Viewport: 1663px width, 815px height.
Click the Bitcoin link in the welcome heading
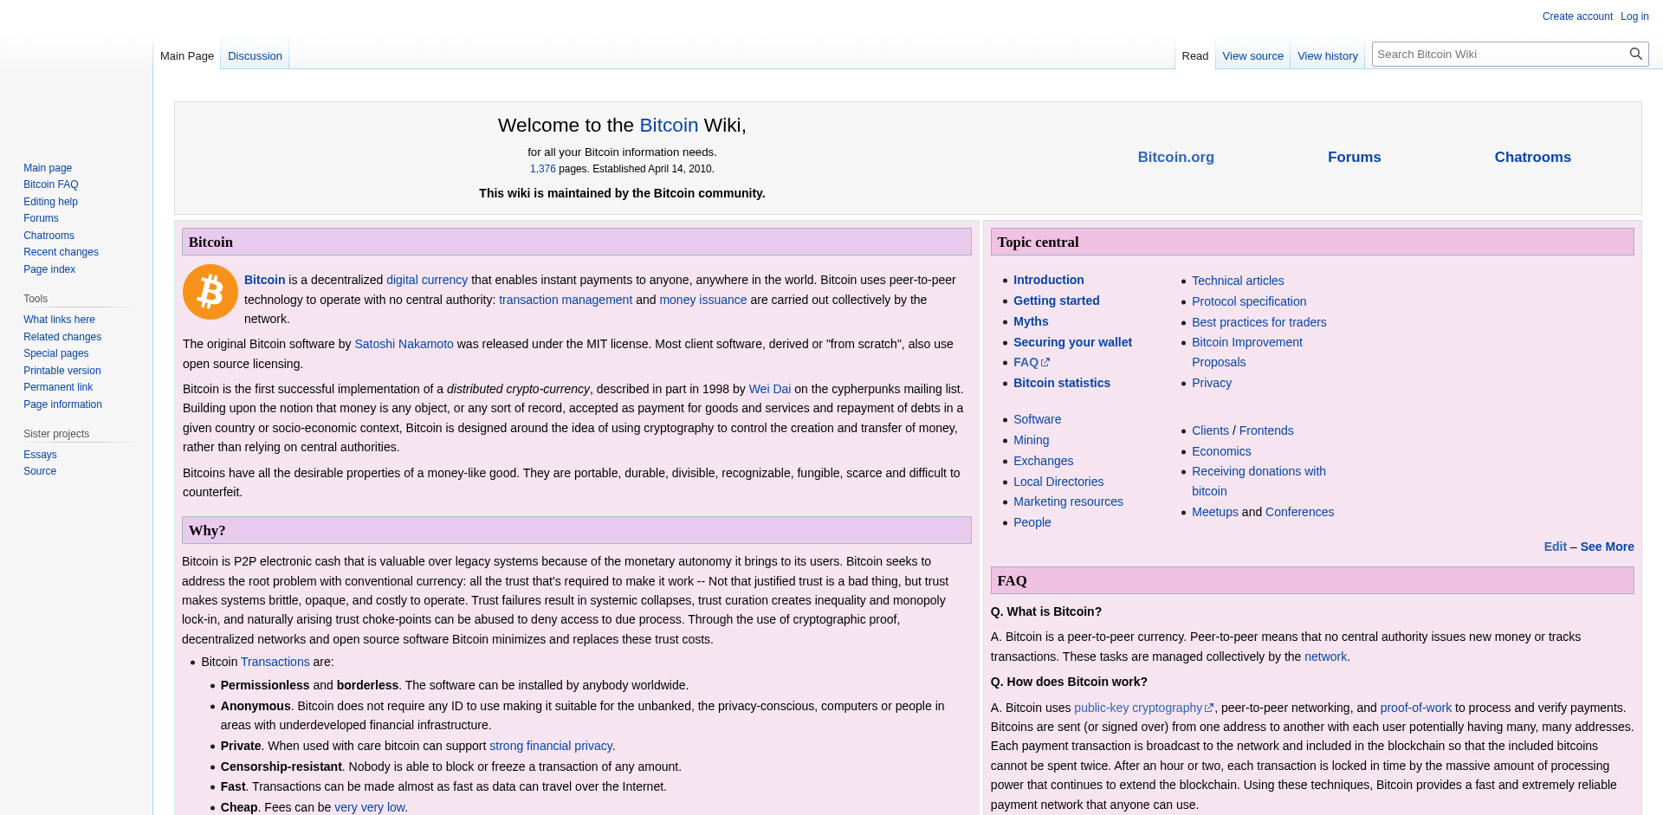[669, 125]
